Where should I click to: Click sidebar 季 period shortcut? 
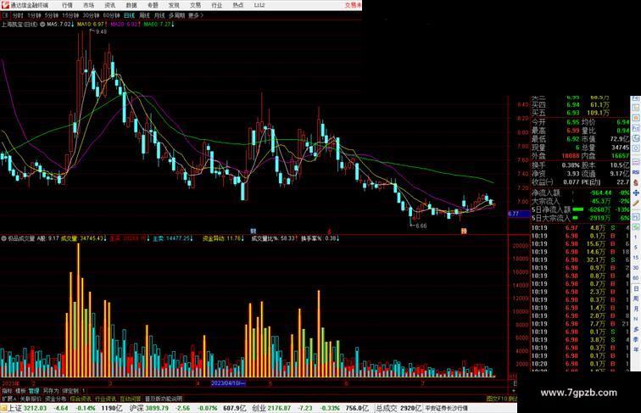click(x=636, y=339)
